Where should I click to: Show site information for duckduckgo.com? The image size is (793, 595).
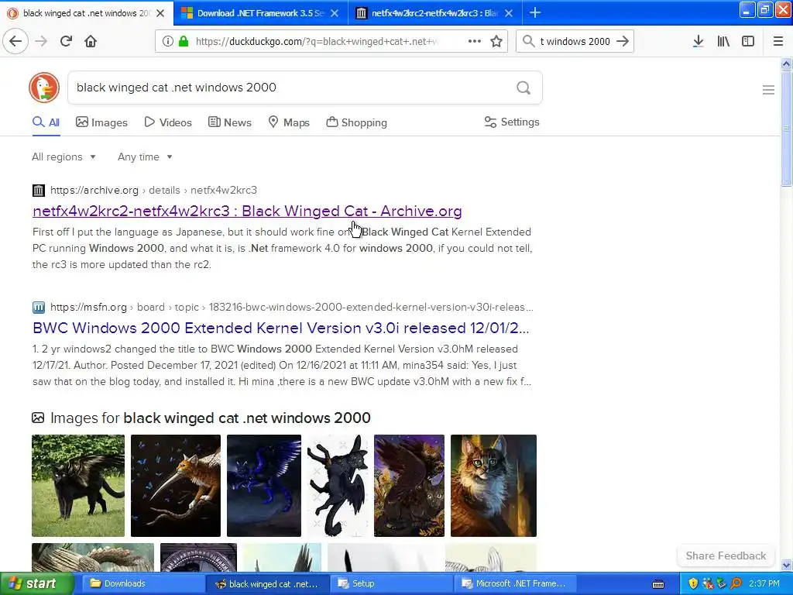pyautogui.click(x=167, y=42)
